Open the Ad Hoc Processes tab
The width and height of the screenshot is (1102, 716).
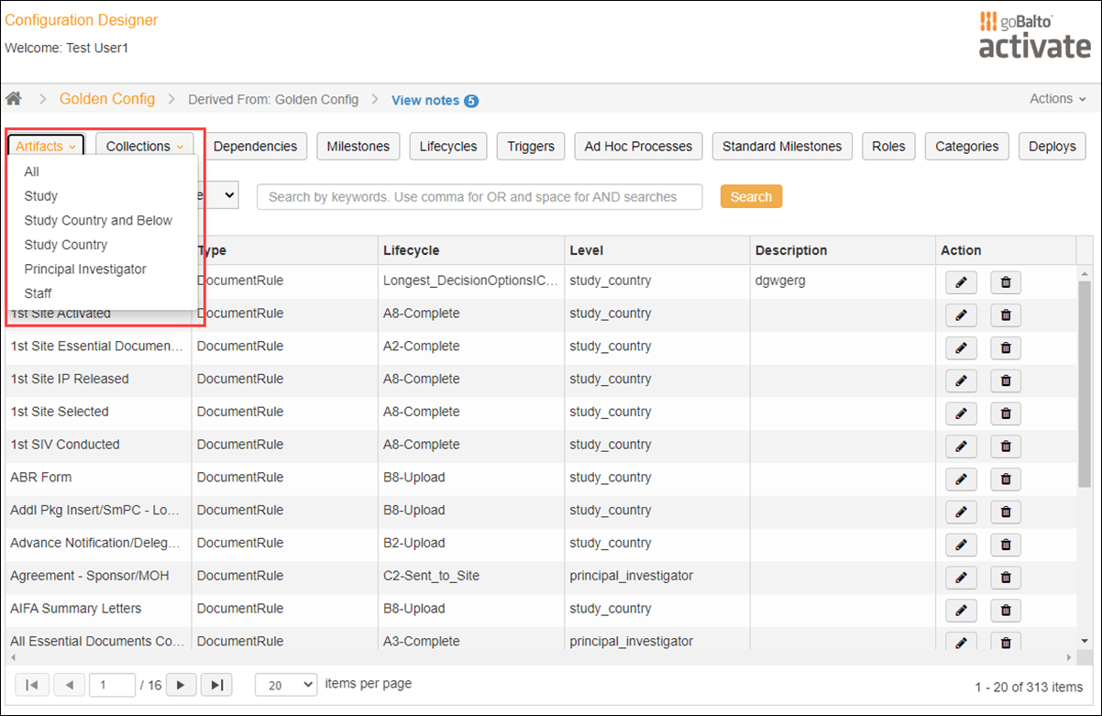coord(637,146)
